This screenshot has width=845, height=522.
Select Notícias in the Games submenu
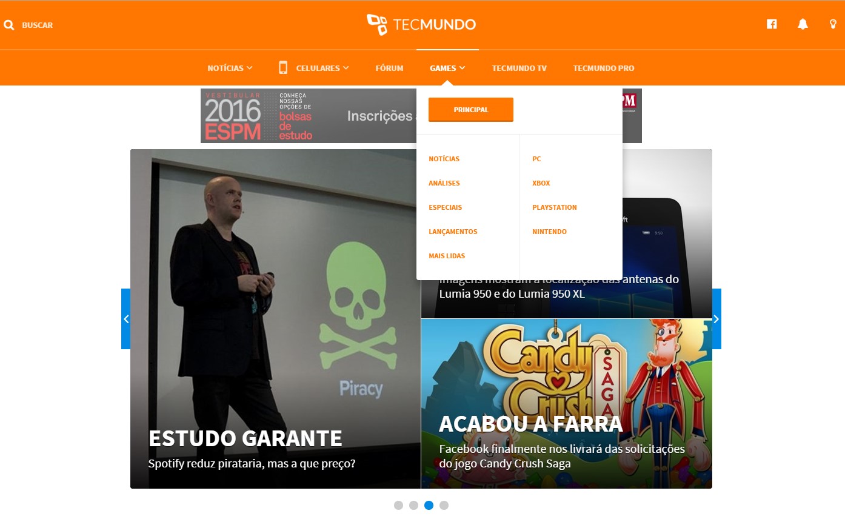(x=444, y=159)
